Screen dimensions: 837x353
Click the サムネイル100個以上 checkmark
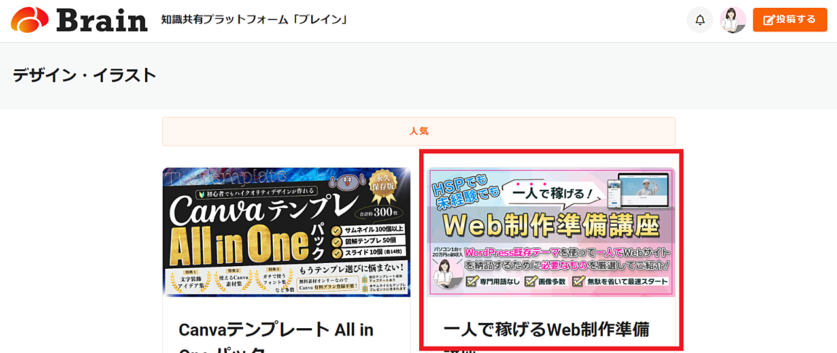pyautogui.click(x=336, y=229)
